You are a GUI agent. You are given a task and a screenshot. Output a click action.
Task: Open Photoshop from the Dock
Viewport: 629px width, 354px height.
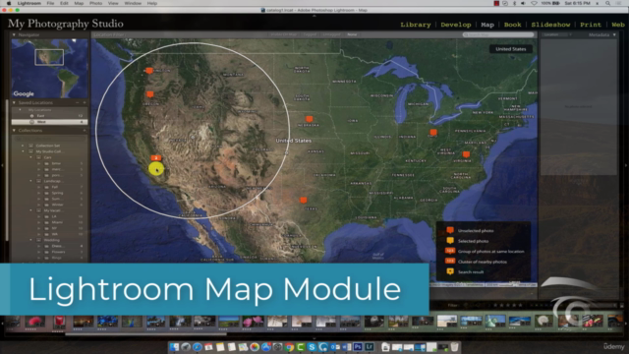[x=358, y=347]
